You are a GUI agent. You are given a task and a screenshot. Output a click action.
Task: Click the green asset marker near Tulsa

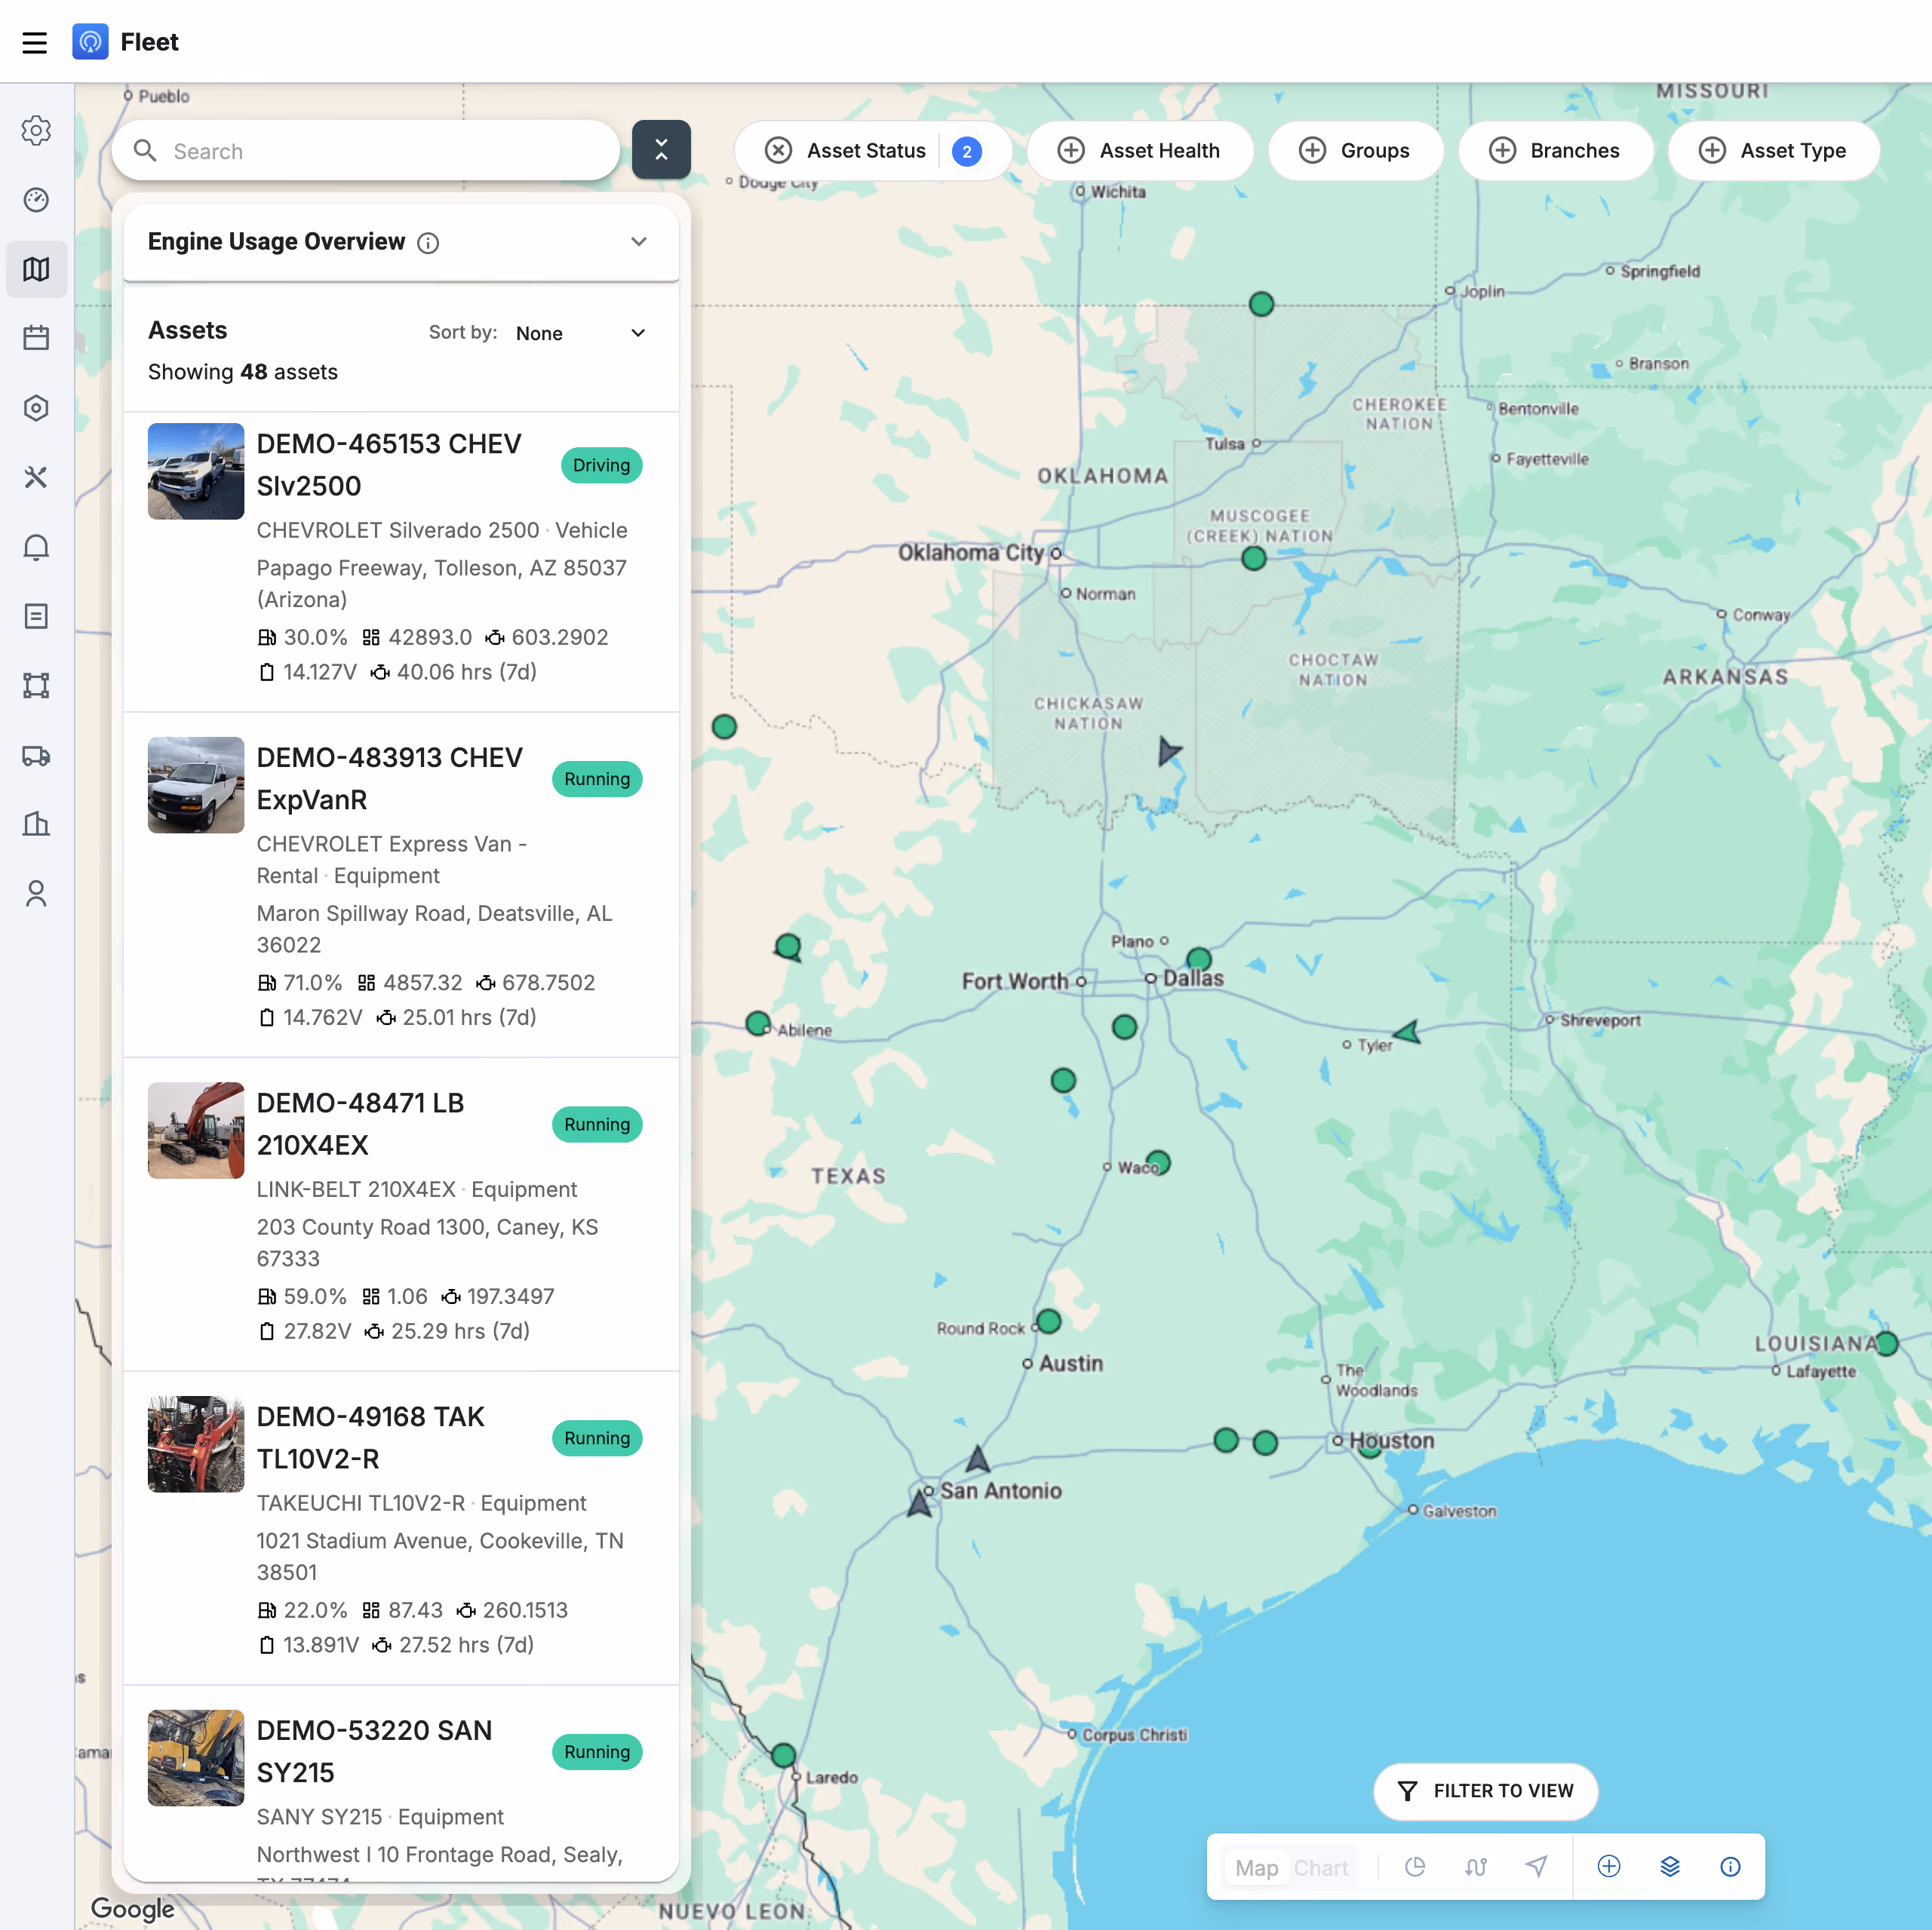pos(1254,559)
